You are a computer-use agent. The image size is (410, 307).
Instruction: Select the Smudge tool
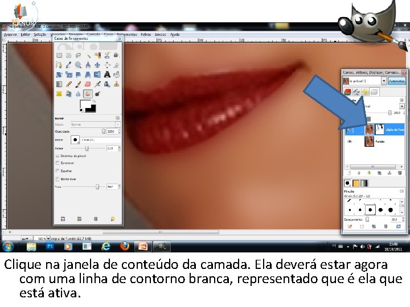(x=88, y=94)
